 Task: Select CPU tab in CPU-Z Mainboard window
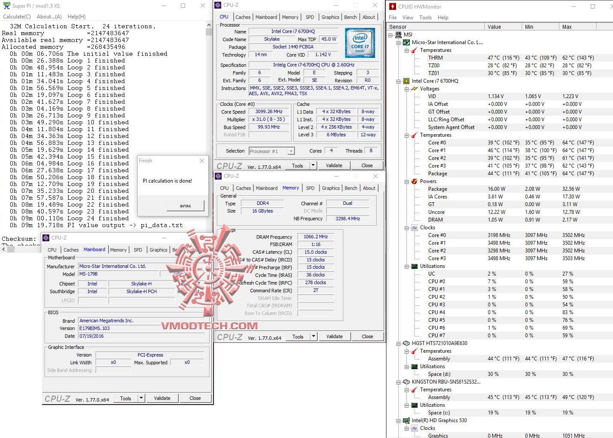(52, 250)
